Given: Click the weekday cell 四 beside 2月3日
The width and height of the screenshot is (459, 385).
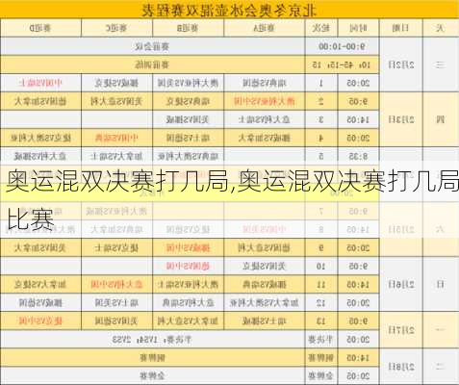Looking at the screenshot, I should [441, 119].
